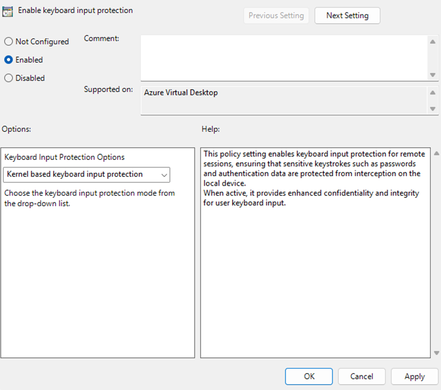Select the Not Configured radio button
Viewport: 441px width, 390px height.
(x=9, y=41)
